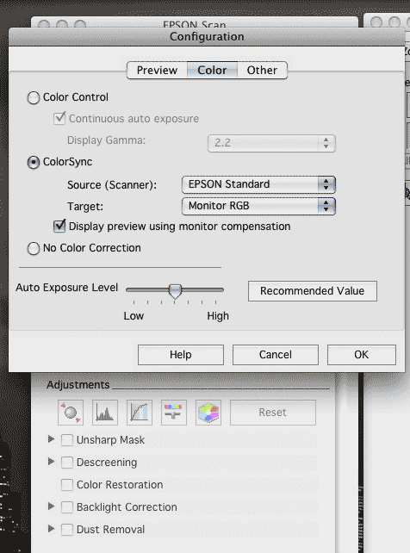410x553 pixels.
Task: Click the Recommended Value button
Action: click(313, 291)
